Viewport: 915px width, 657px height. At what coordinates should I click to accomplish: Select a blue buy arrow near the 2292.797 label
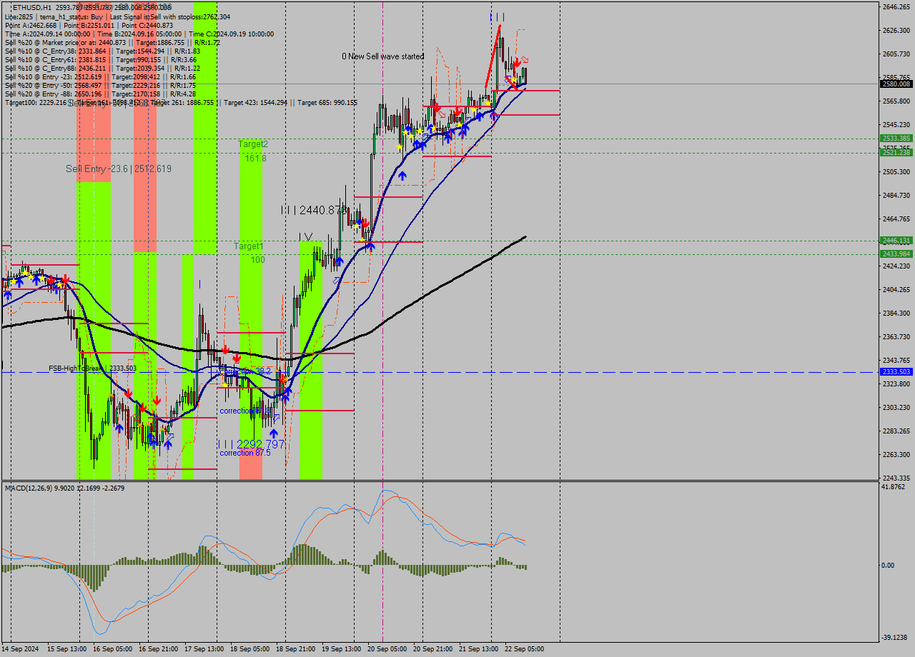coord(274,432)
